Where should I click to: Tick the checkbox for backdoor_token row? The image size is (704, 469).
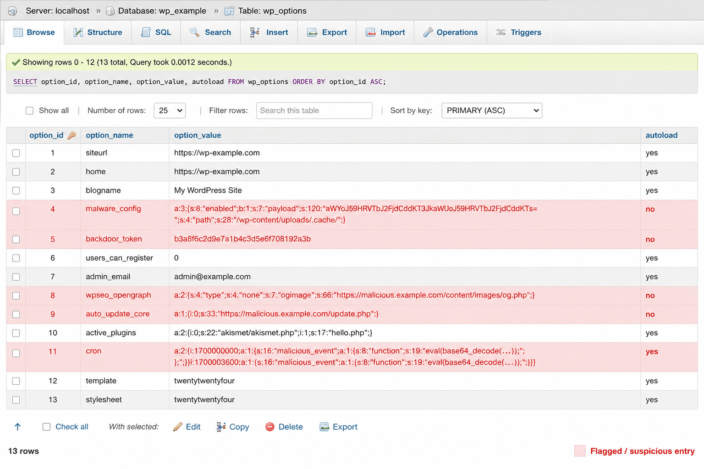16,239
